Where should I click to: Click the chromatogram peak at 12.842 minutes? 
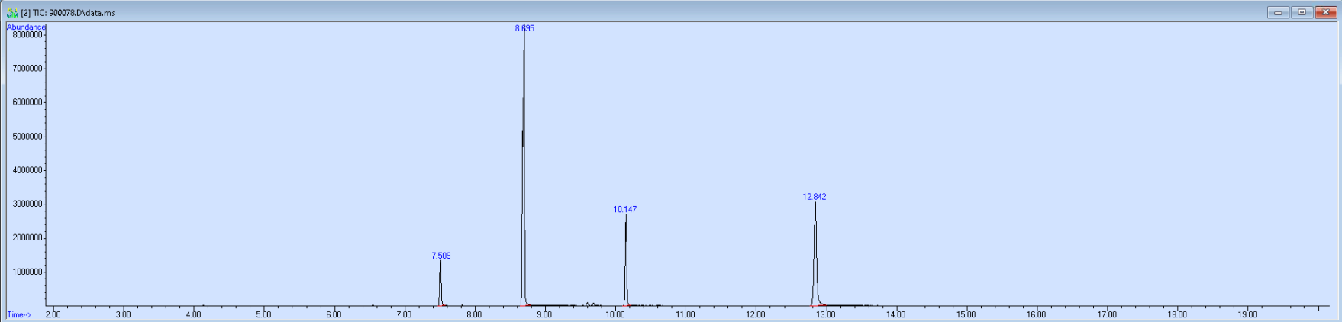click(x=815, y=254)
